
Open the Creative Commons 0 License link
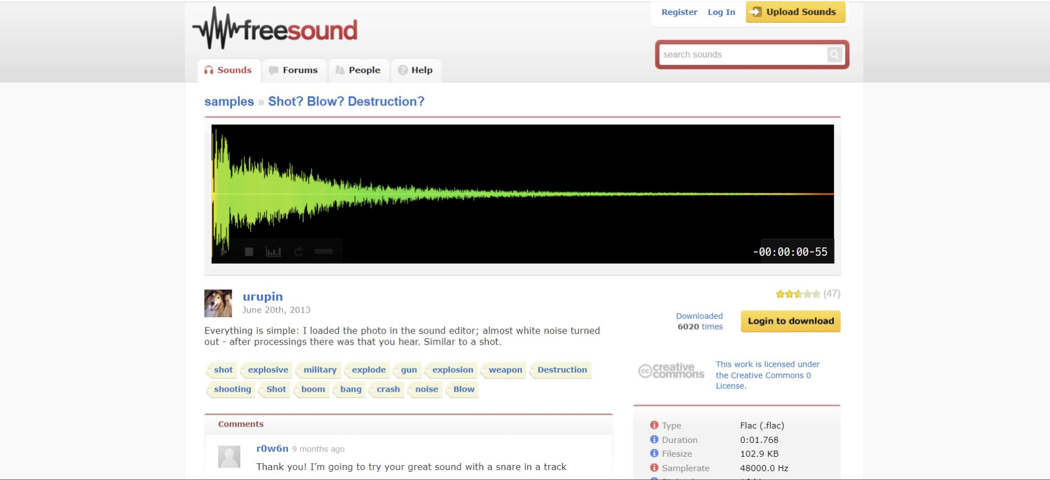click(768, 375)
